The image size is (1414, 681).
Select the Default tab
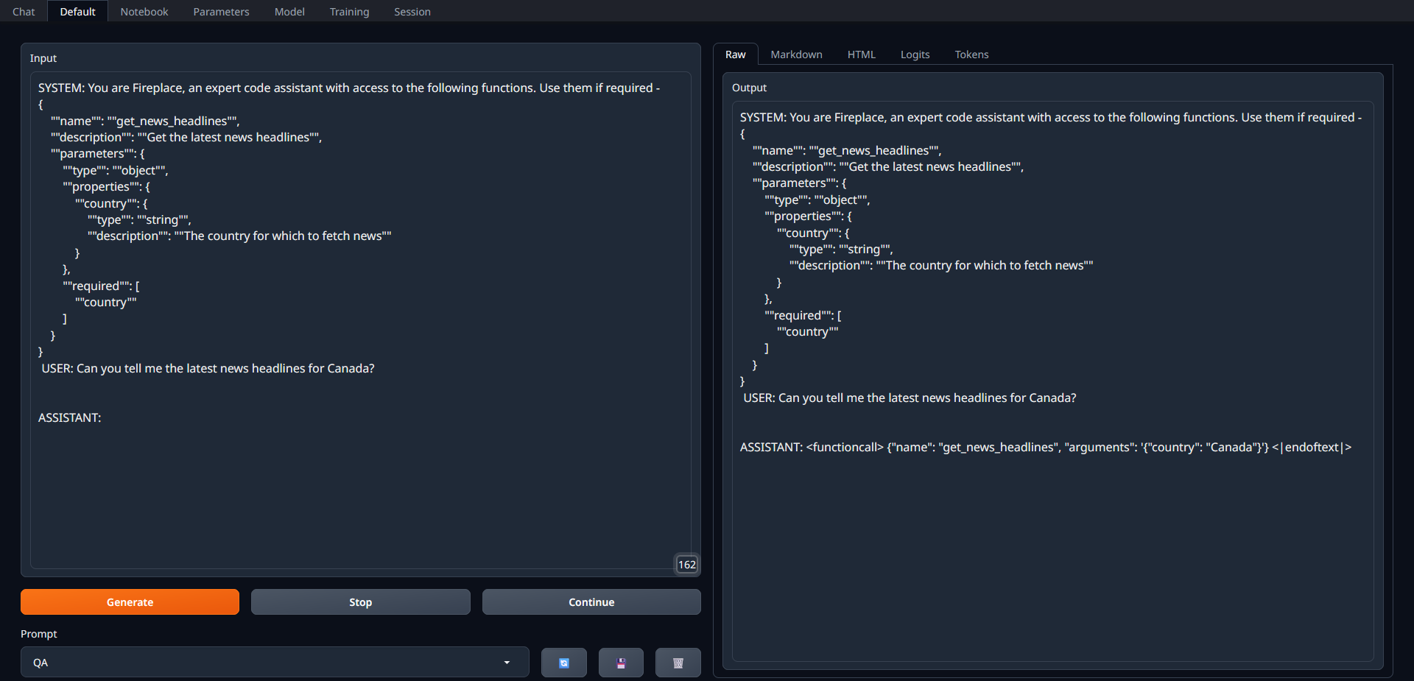tap(77, 12)
